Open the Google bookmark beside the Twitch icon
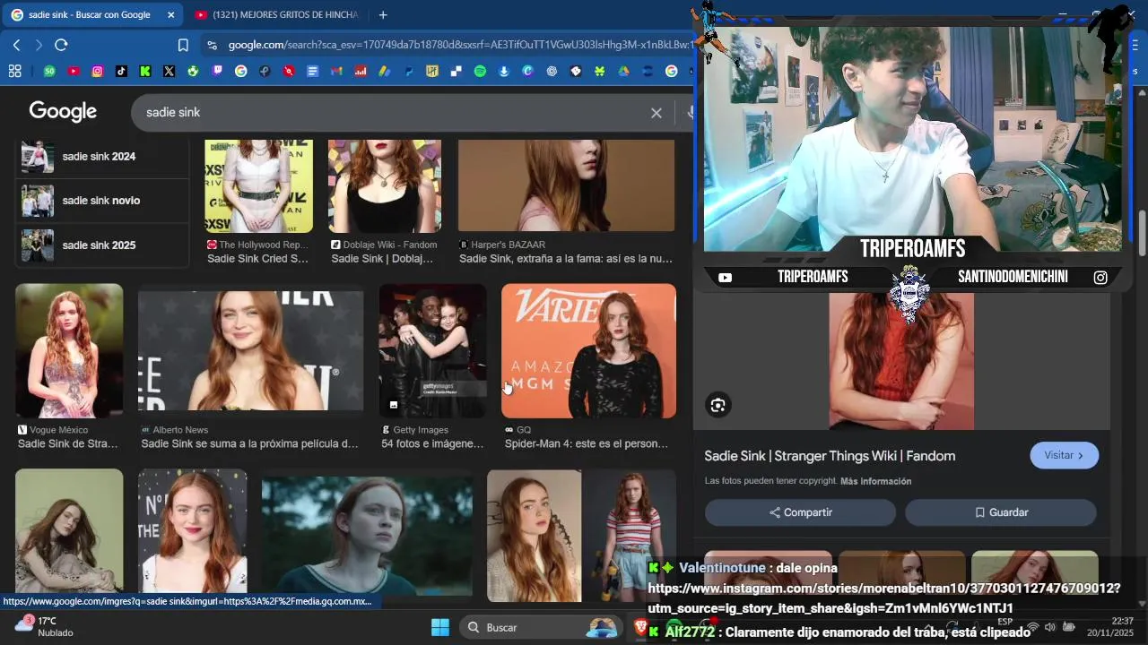1148x645 pixels. coord(240,71)
